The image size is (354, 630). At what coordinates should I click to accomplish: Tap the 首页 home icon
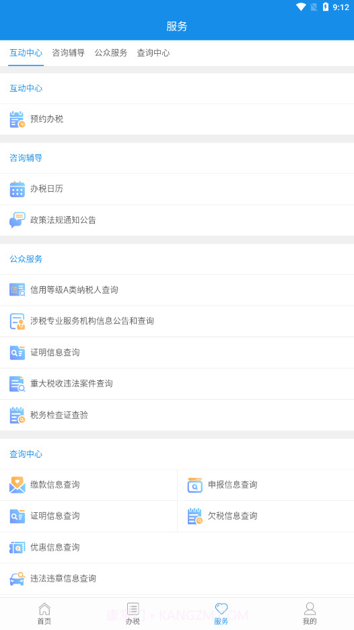(44, 608)
